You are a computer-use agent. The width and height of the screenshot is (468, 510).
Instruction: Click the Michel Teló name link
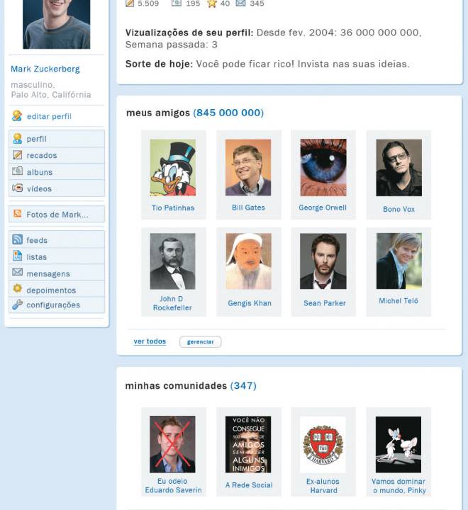399,301
